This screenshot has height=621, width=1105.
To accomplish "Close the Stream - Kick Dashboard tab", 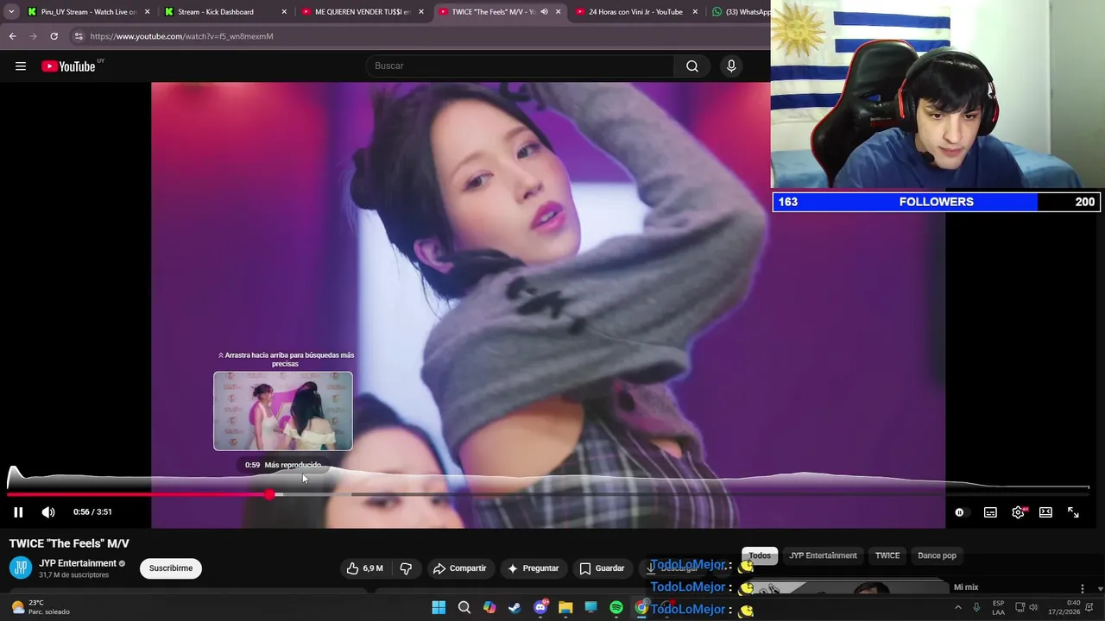I will click(284, 12).
